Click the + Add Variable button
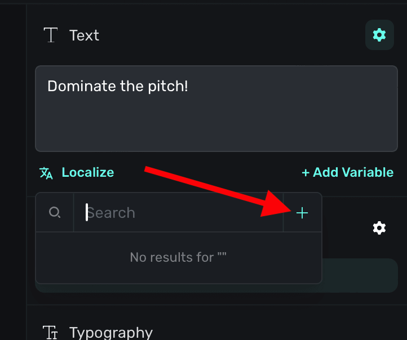 click(x=347, y=172)
